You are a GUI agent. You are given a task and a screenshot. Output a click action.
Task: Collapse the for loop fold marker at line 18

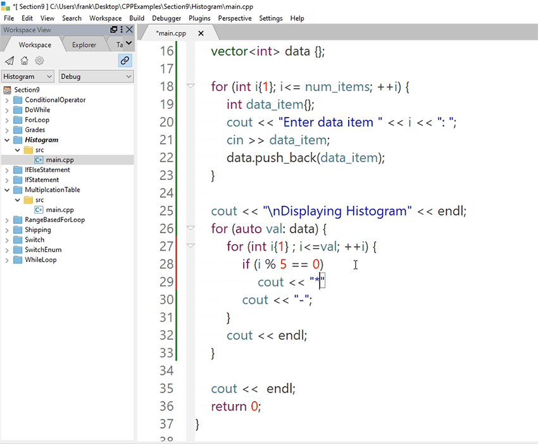[191, 86]
